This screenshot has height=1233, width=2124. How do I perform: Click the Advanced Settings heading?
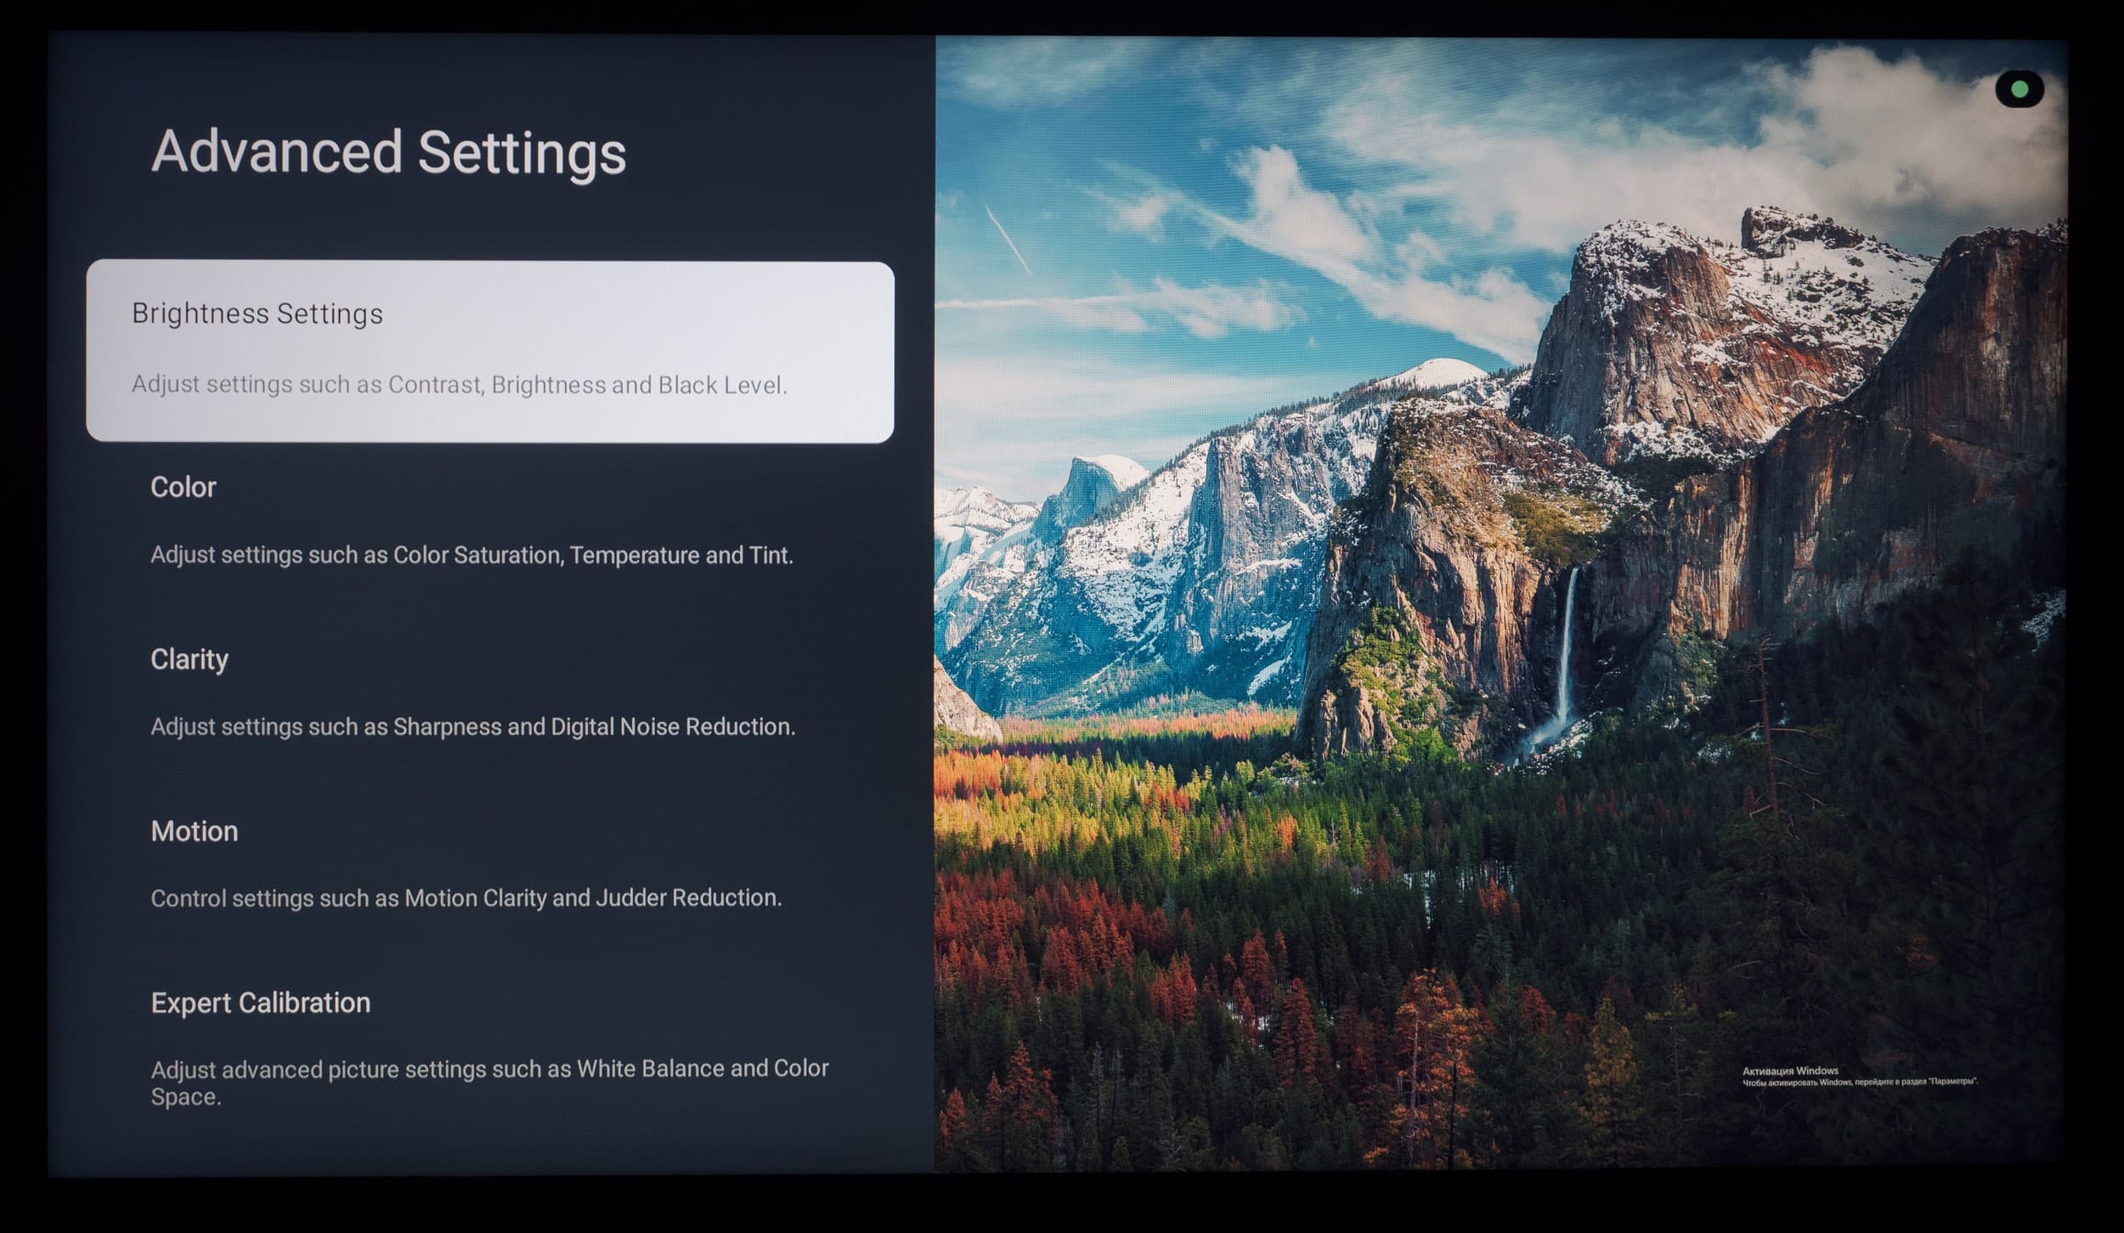(x=388, y=152)
